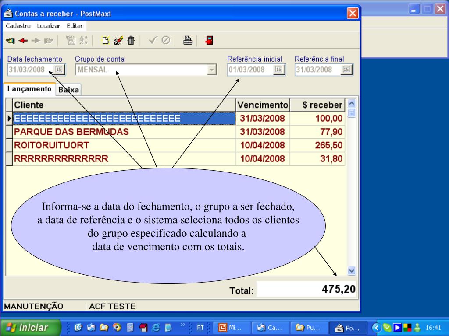
Task: Click the 31,80 amount cell
Action: [317, 158]
